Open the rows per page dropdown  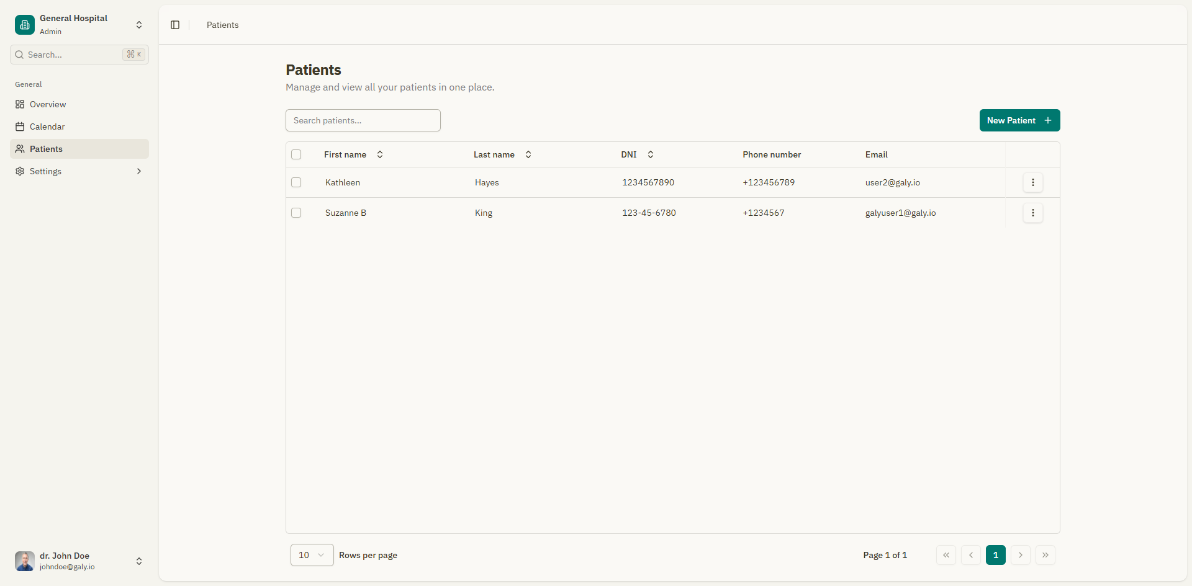click(x=311, y=555)
